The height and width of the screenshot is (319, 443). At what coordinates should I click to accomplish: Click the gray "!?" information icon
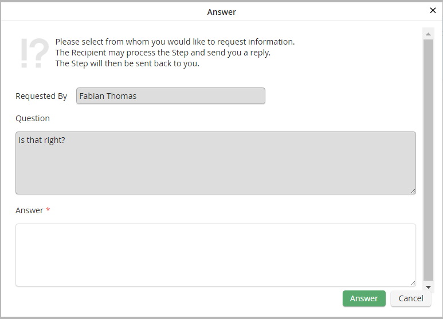[x=34, y=53]
